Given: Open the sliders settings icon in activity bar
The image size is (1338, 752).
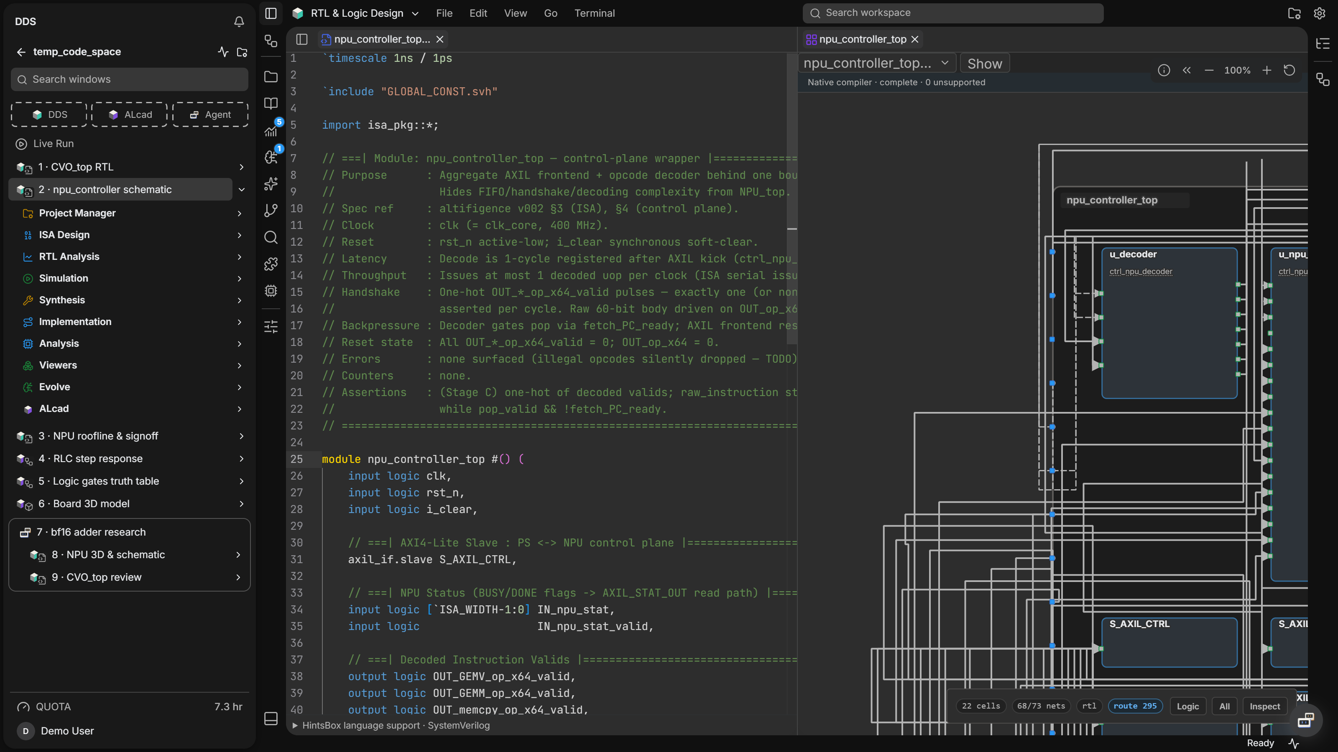Looking at the screenshot, I should (x=271, y=326).
